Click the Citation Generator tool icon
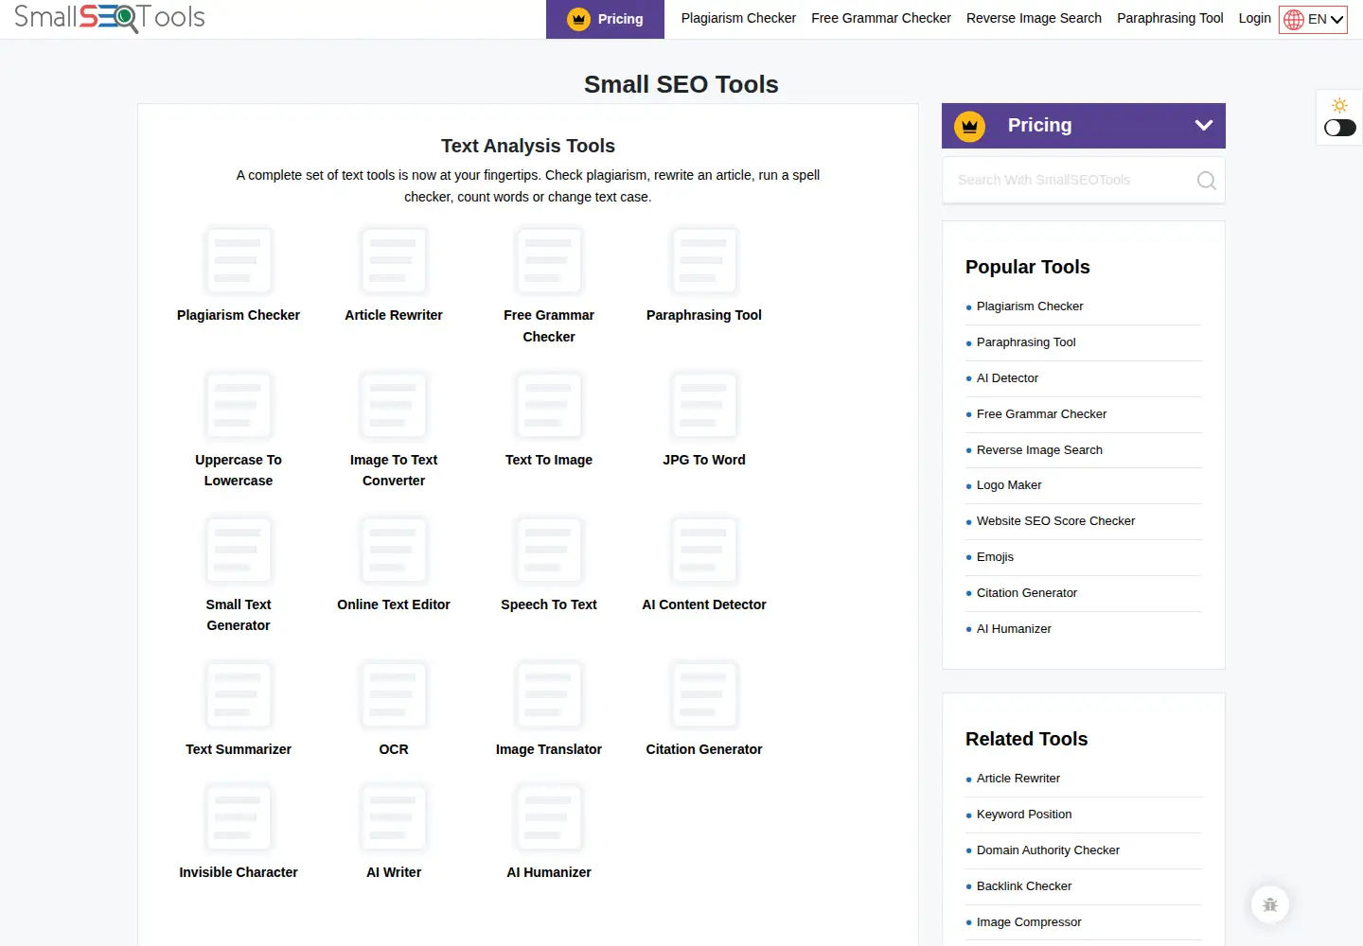1363x946 pixels. (x=704, y=694)
